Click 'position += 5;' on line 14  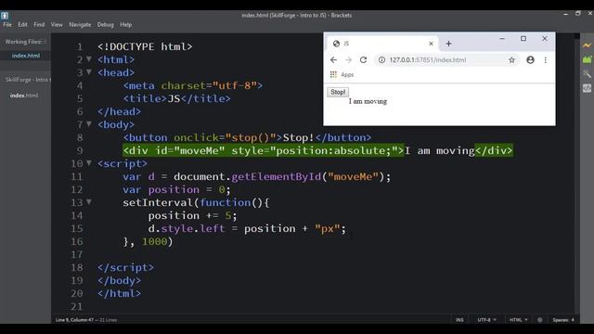(192, 215)
